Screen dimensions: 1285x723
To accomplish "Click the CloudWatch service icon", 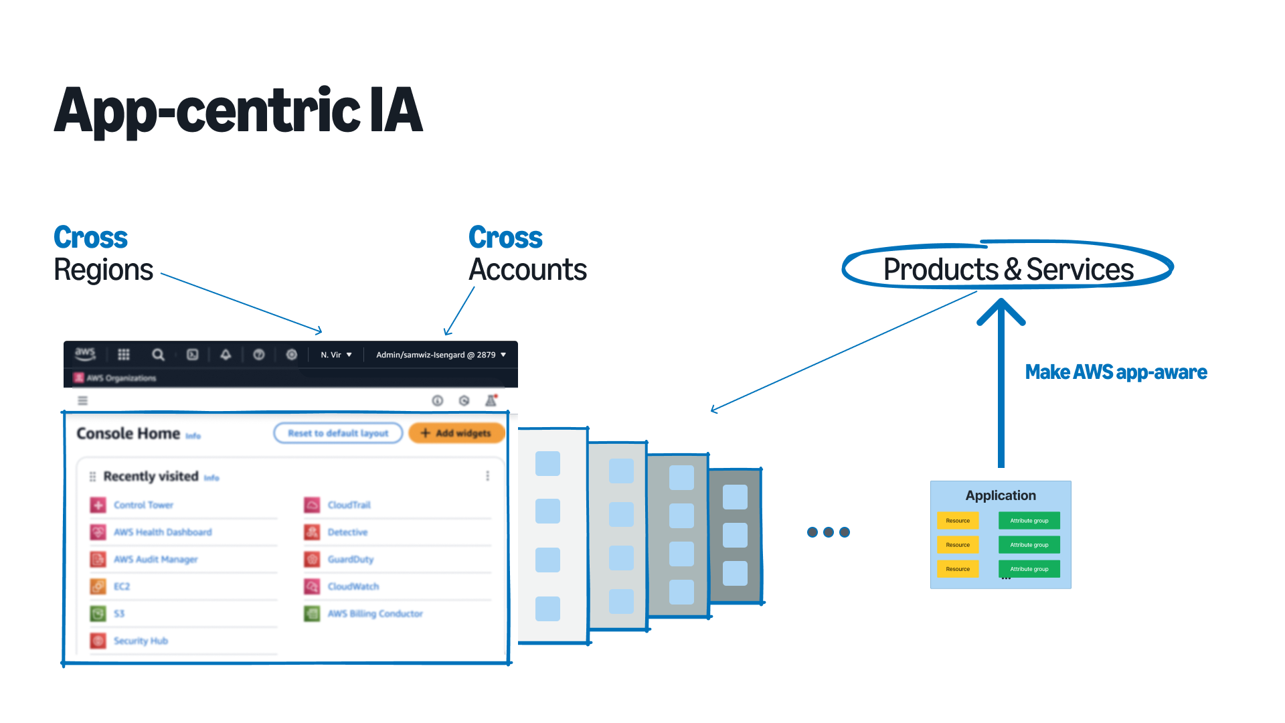I will point(312,586).
